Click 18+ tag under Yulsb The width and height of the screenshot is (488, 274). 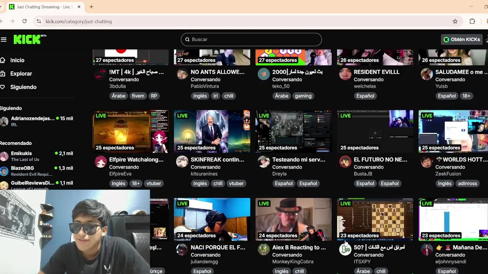click(x=466, y=96)
